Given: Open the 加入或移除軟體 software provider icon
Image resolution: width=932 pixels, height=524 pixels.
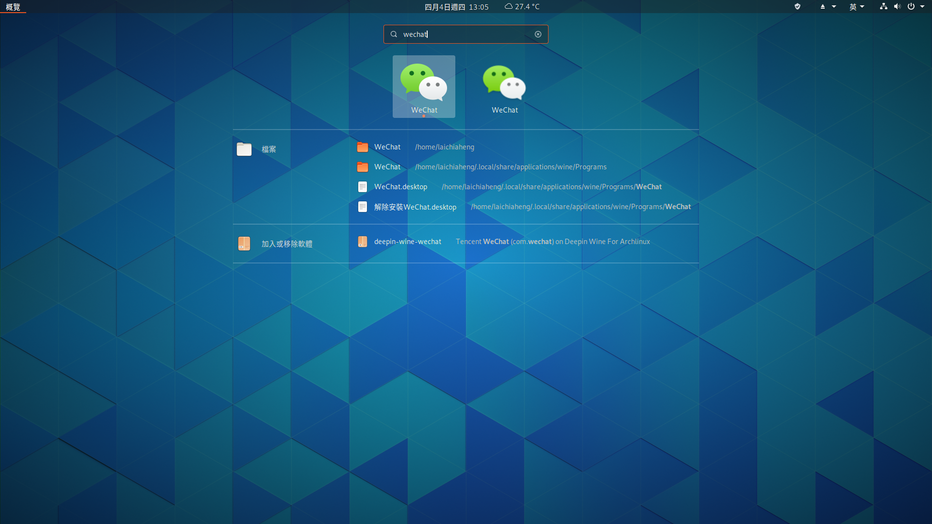Looking at the screenshot, I should [244, 244].
